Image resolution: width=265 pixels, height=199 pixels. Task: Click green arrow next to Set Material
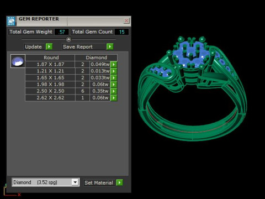coord(119,182)
